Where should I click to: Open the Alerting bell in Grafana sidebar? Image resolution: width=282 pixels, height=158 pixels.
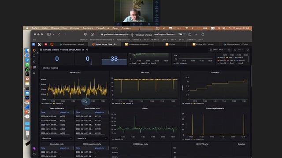point(34,73)
